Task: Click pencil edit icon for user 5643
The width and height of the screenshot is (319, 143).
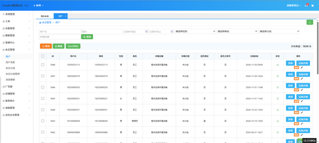Action: tap(302, 124)
